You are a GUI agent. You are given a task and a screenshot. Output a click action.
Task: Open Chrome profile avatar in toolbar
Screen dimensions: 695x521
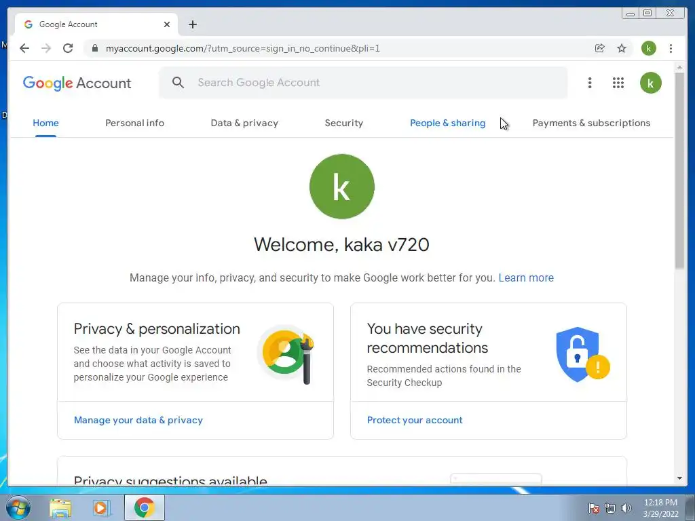pos(648,48)
